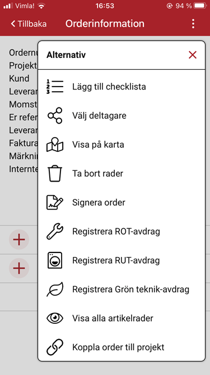Tap the washing machine icon for RUT-avdrag

[x=55, y=260]
